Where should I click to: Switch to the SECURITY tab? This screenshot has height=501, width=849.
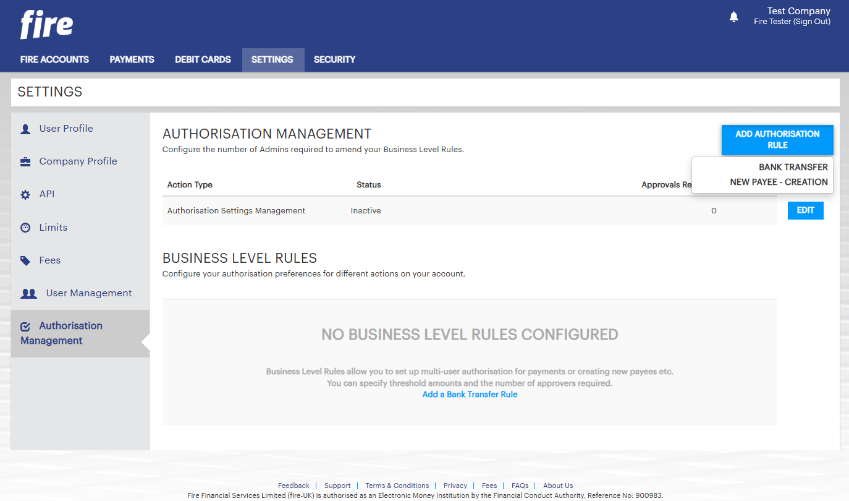tap(334, 59)
